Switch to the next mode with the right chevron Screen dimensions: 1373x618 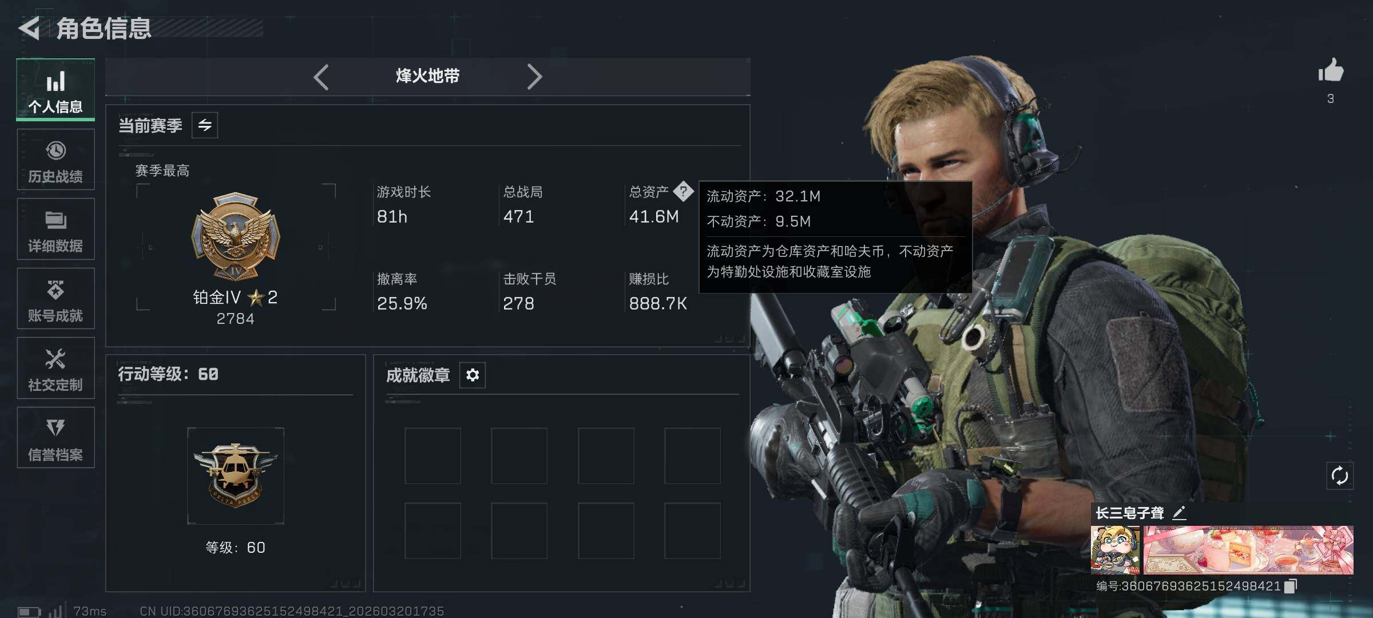[534, 77]
